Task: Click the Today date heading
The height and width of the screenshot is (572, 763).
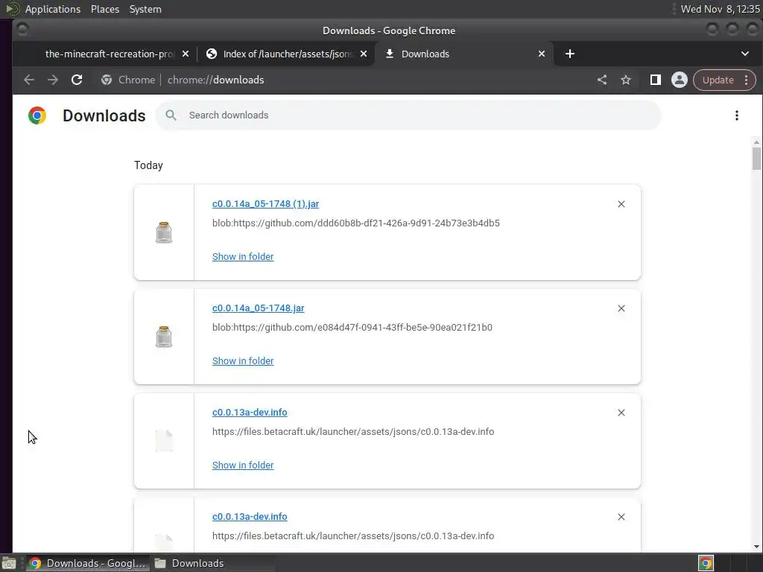Action: (x=148, y=165)
